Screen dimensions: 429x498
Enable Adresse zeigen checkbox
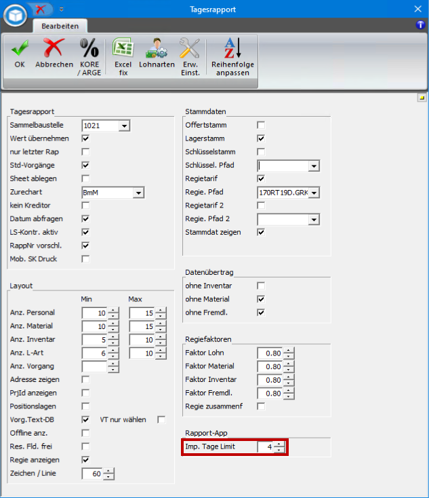click(x=85, y=379)
